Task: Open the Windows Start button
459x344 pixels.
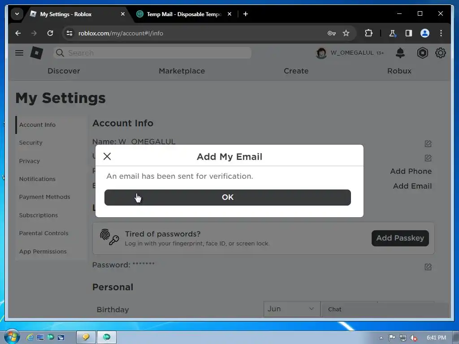Action: click(12, 337)
